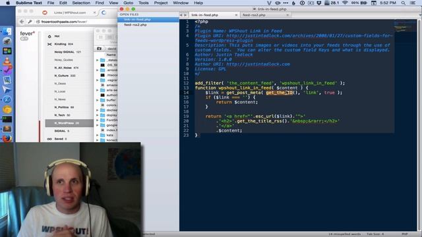
Task: Expand the kata folder in Finder
Action: tap(98, 135)
